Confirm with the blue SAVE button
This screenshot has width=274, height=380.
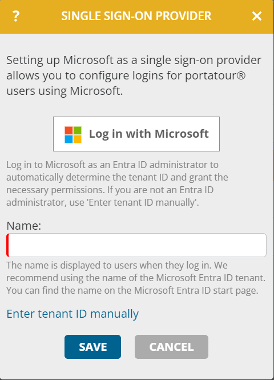pyautogui.click(x=92, y=347)
